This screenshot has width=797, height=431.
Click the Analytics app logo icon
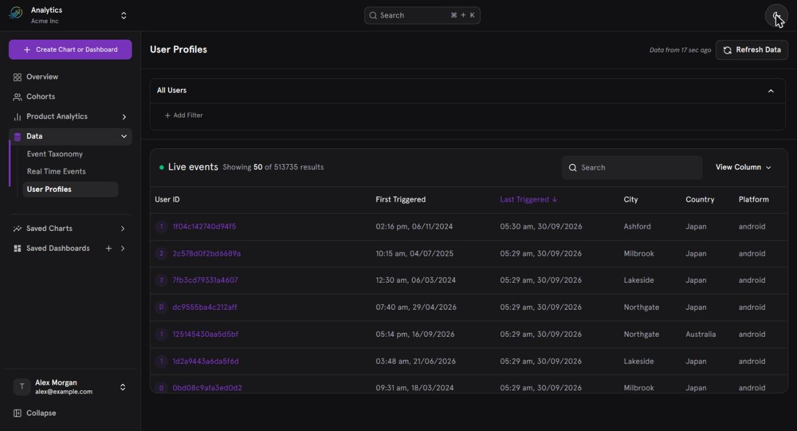[x=16, y=14]
